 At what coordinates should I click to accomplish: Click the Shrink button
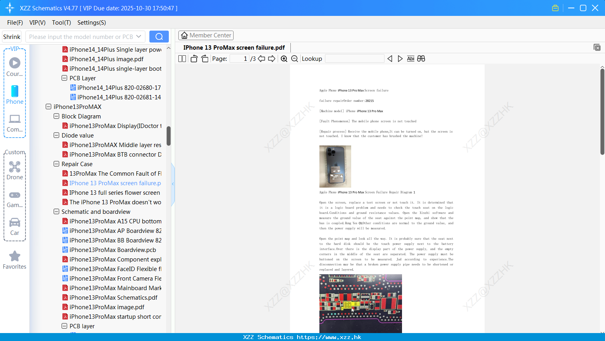[x=12, y=37]
